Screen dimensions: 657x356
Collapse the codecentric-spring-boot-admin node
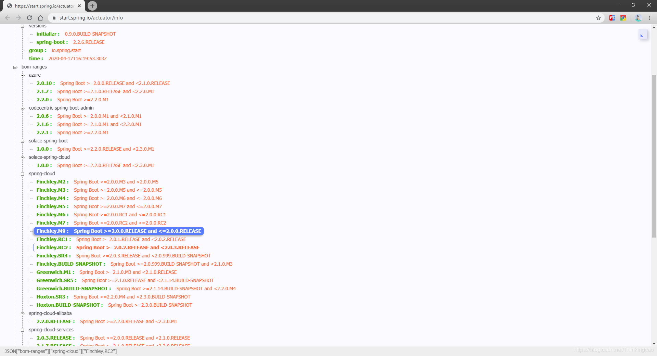(23, 108)
